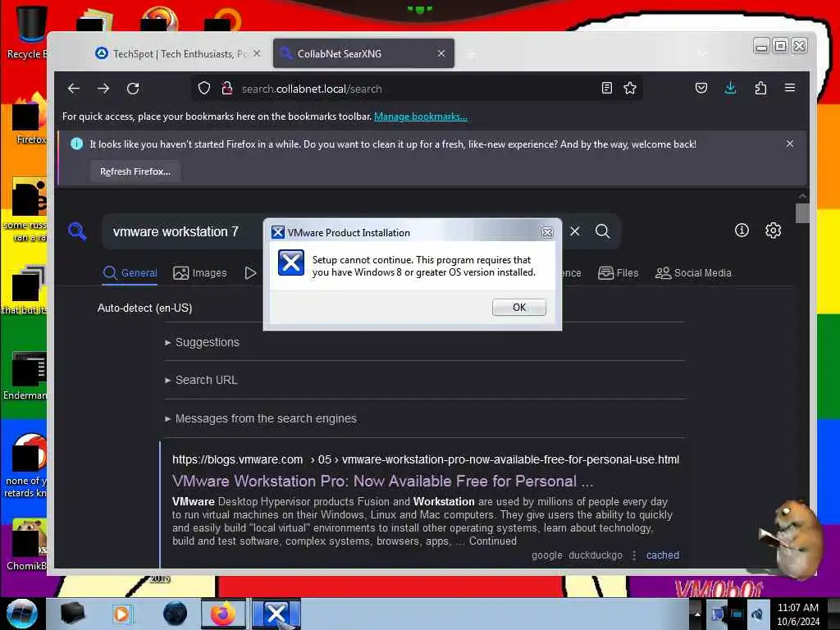Open the Windows Start button
The height and width of the screenshot is (630, 840).
tap(22, 614)
